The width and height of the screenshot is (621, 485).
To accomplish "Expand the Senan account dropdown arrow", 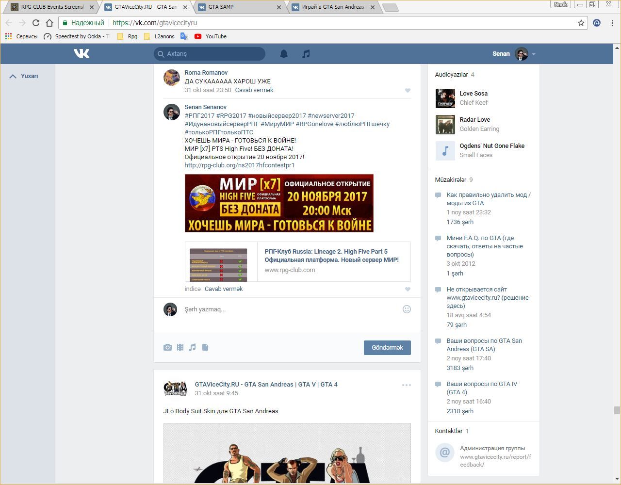I will tap(533, 54).
